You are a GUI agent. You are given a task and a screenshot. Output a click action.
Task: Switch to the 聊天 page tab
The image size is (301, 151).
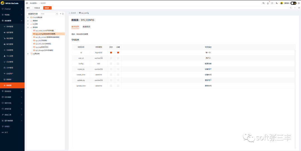coord(28,8)
